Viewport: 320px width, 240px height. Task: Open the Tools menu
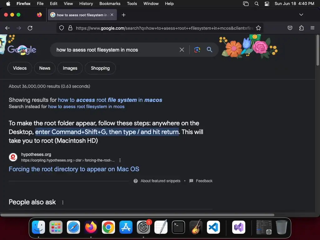pos(132,4)
